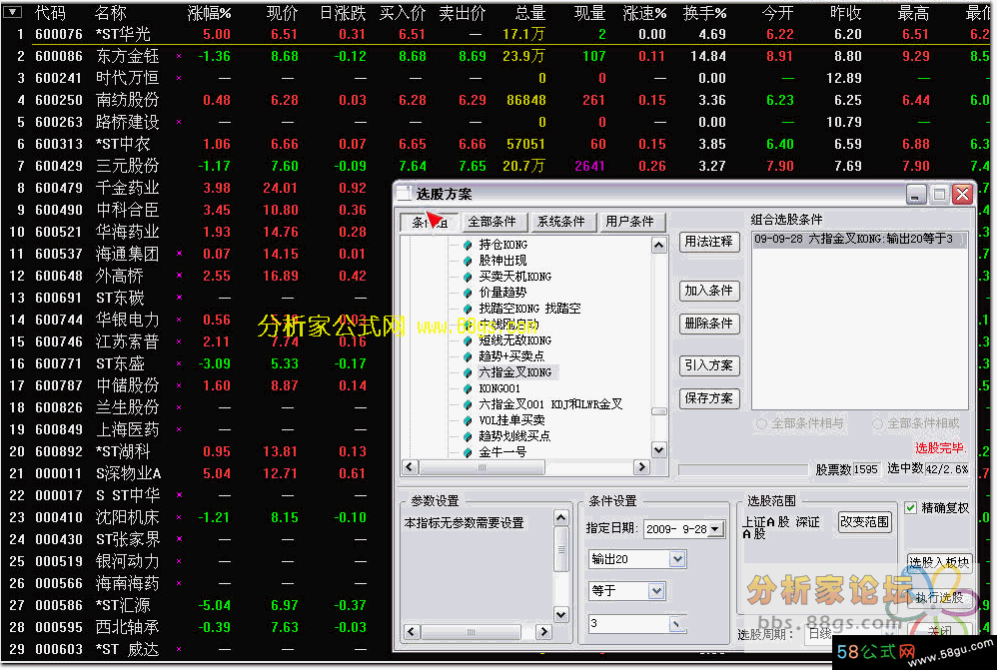Click the 用法注释 button
The height and width of the screenshot is (670, 997).
click(709, 242)
